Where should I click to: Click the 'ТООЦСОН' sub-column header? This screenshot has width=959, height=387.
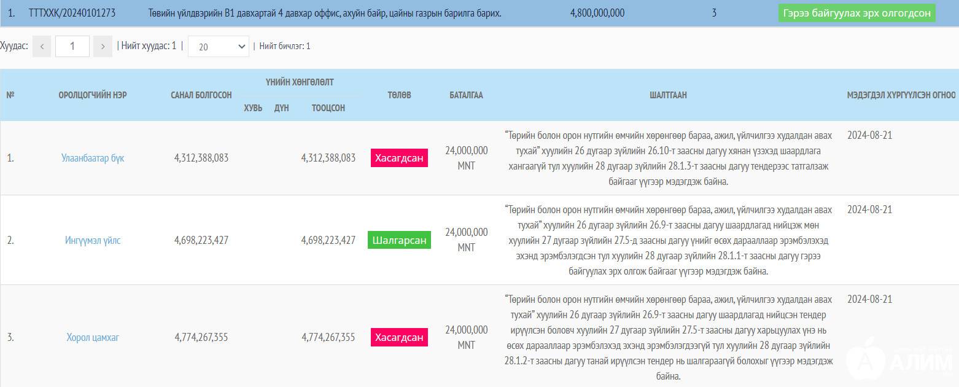pyautogui.click(x=328, y=108)
